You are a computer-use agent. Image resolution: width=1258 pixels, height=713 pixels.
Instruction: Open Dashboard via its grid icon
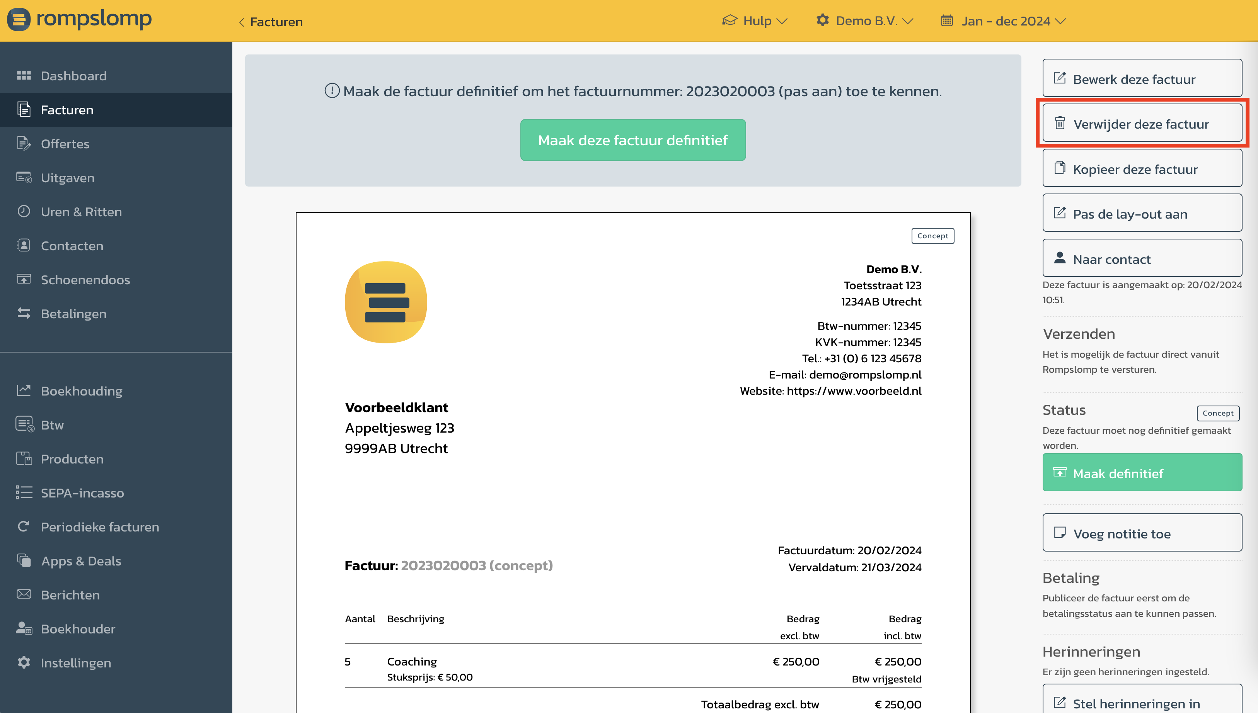tap(24, 75)
